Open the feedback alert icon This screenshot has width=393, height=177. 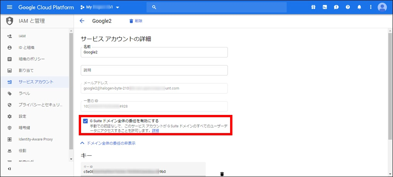coord(336,7)
